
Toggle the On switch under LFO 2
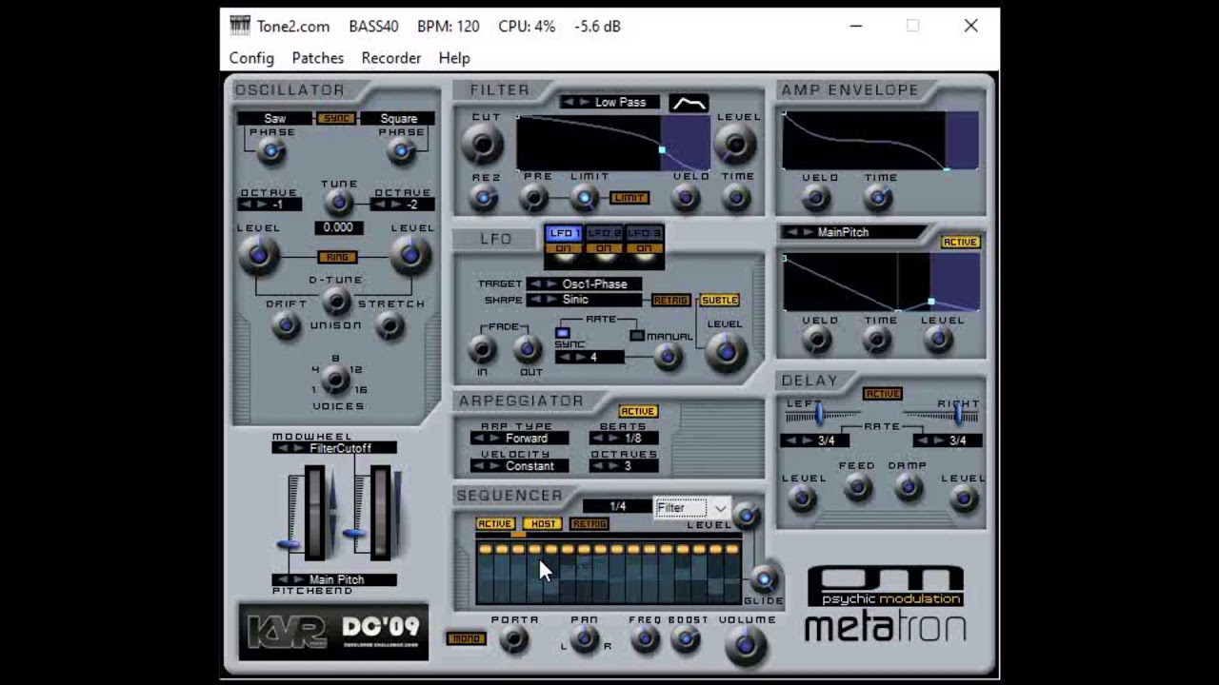[604, 249]
